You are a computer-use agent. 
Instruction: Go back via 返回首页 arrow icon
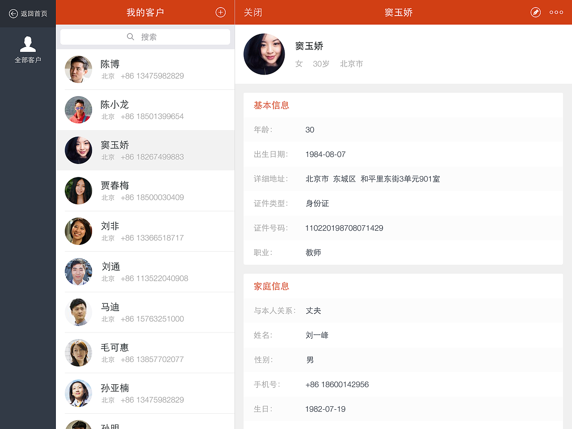coord(13,14)
